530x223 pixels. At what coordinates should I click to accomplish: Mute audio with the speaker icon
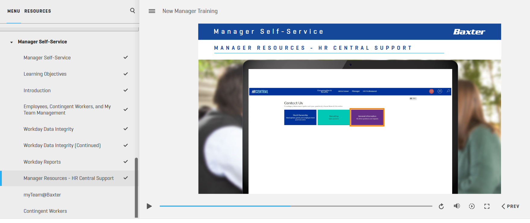[x=457, y=206]
